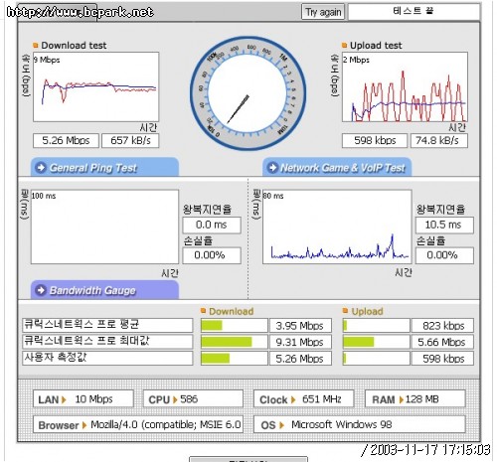Click the OS Microsoft Windows 98 box
This screenshot has width=497, height=462.
point(360,424)
